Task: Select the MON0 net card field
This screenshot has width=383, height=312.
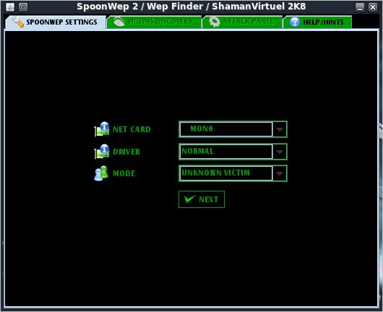Action: point(226,129)
